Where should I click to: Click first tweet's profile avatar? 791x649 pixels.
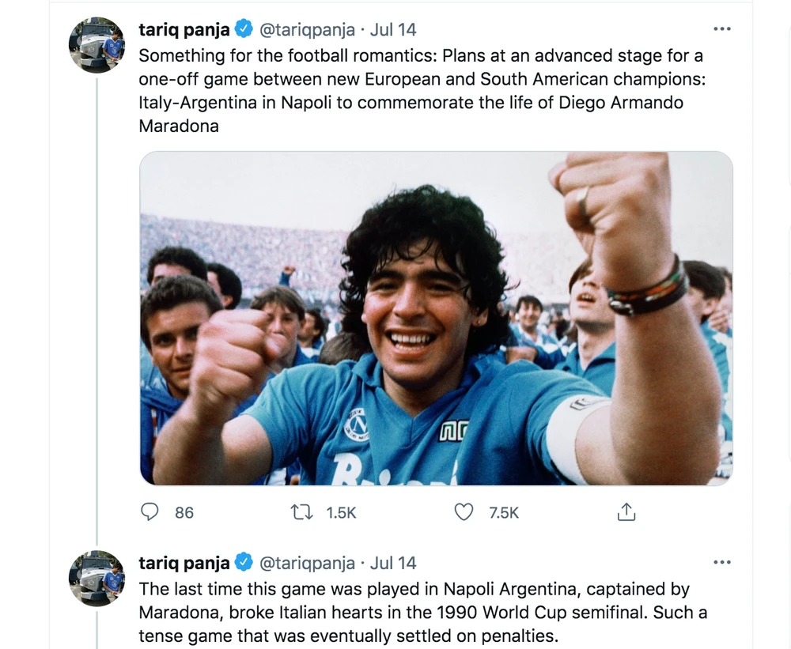click(97, 44)
